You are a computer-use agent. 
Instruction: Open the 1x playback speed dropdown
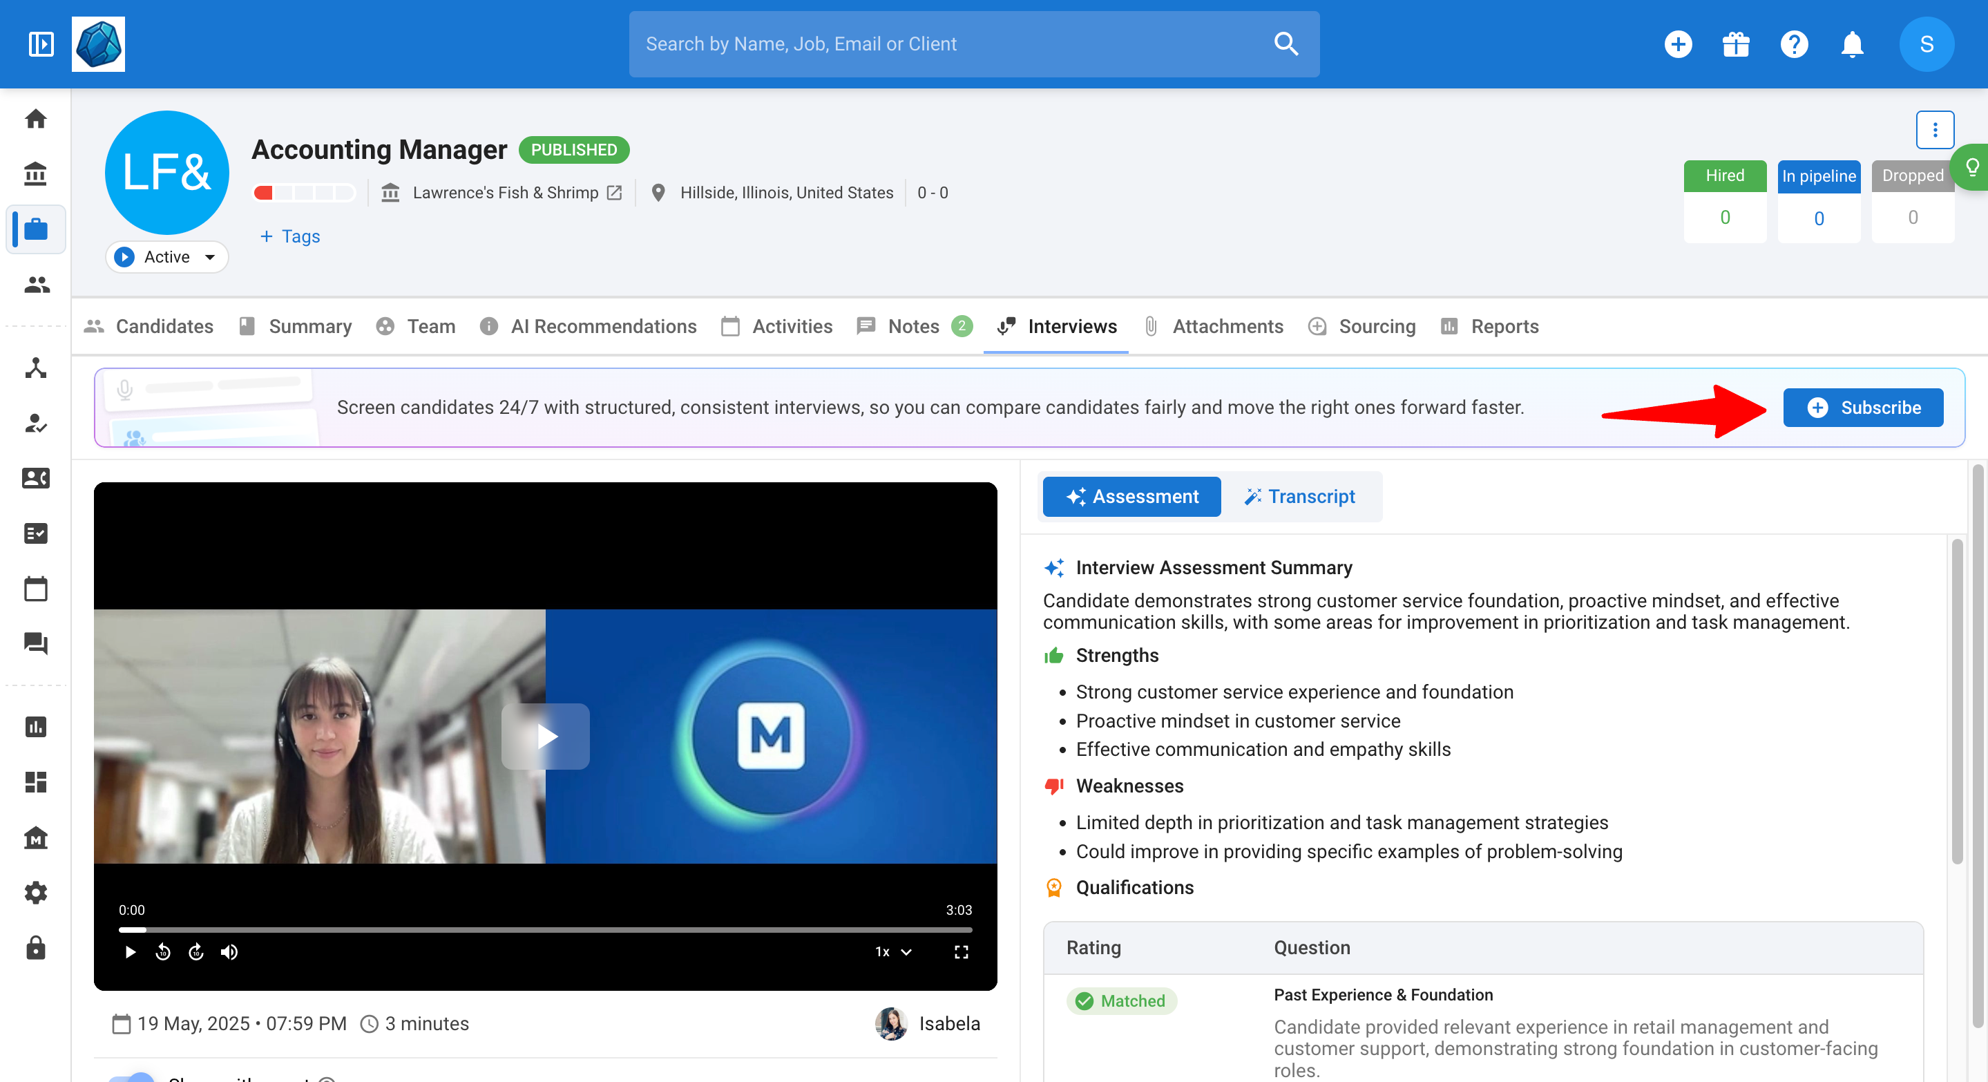pyautogui.click(x=894, y=951)
